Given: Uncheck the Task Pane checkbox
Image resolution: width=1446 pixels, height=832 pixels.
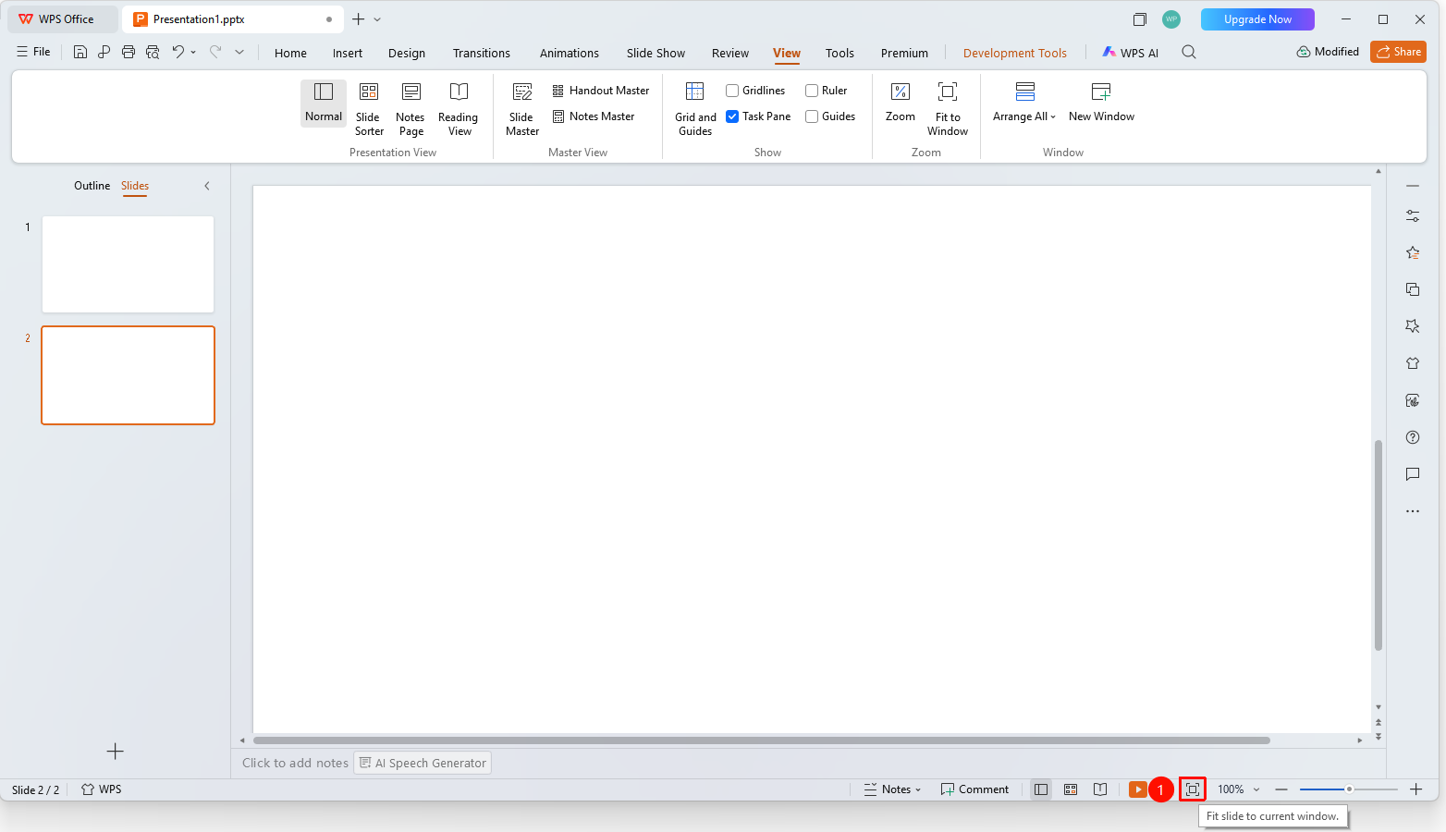Looking at the screenshot, I should pos(732,116).
